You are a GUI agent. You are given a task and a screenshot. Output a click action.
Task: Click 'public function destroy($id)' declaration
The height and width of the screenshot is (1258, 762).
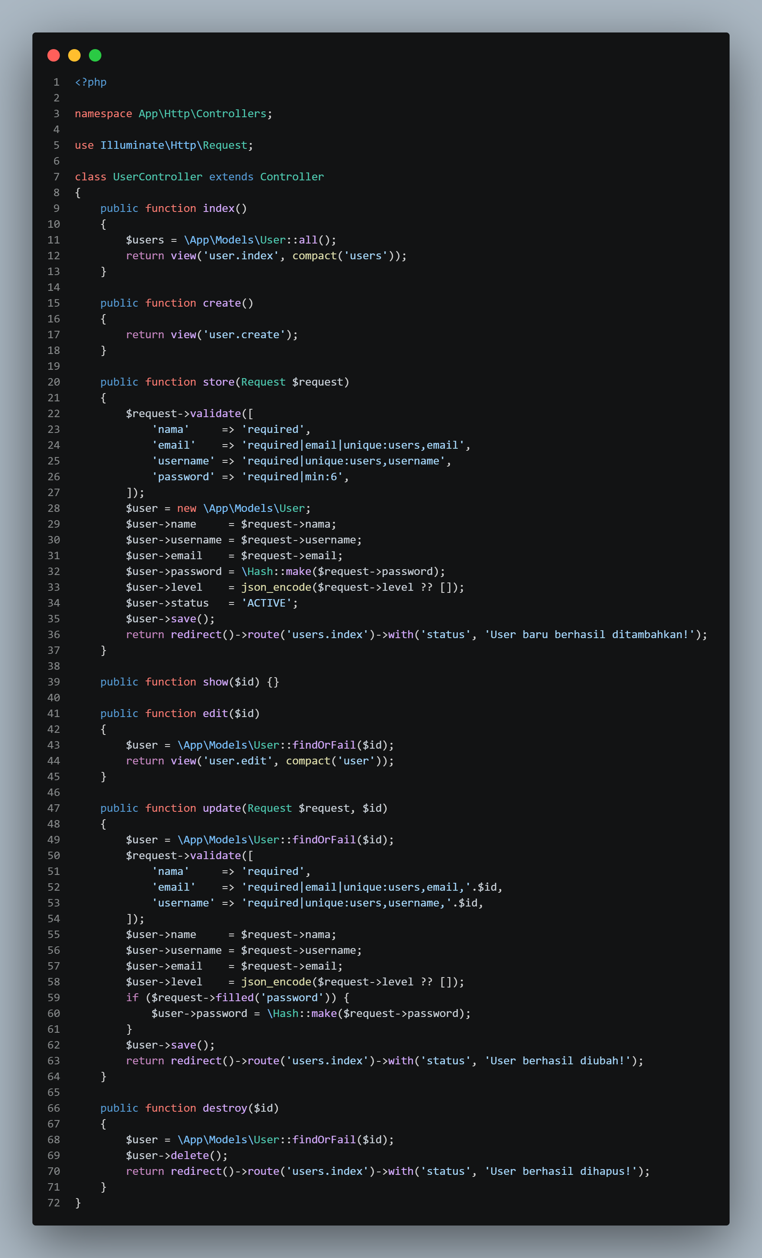pos(190,1108)
